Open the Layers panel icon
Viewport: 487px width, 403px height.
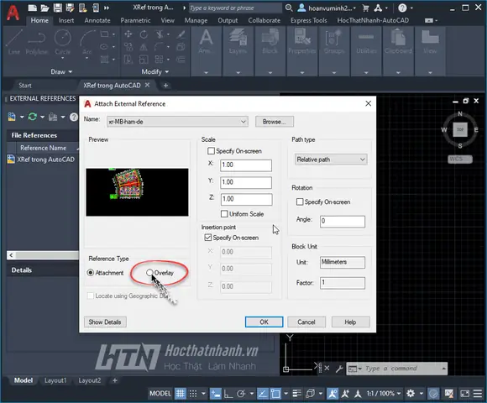coord(238,41)
